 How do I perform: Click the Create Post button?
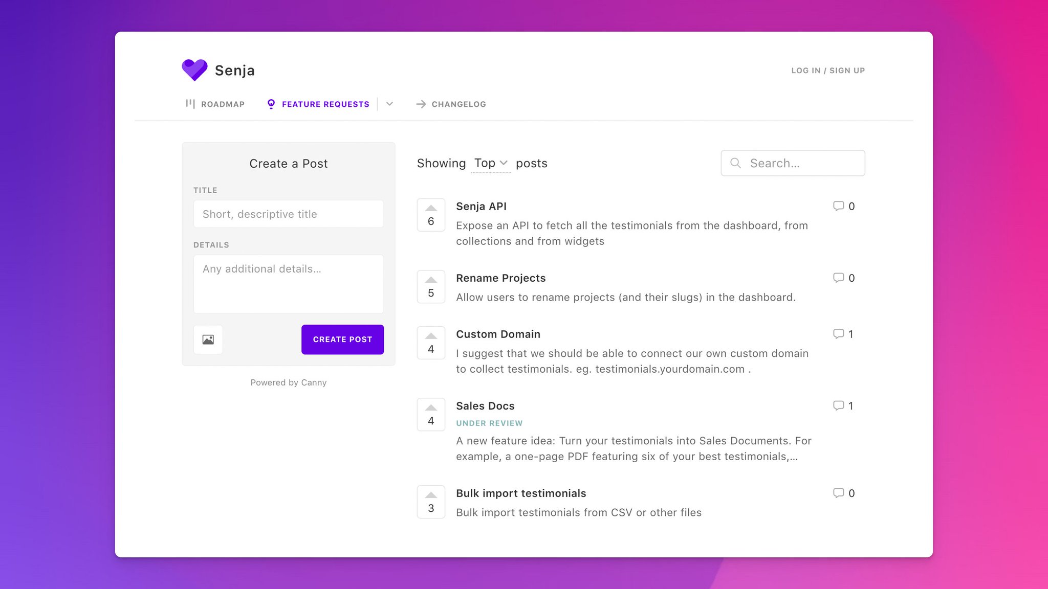(x=342, y=339)
